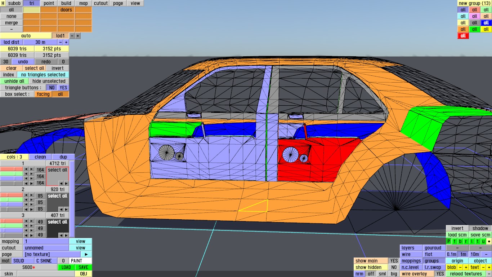Select the f view button in green row

455,241
